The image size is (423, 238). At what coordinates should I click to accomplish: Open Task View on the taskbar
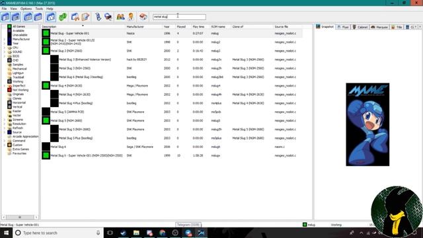110,233
